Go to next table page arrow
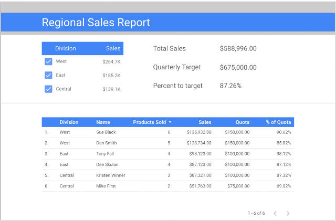 [288, 213]
